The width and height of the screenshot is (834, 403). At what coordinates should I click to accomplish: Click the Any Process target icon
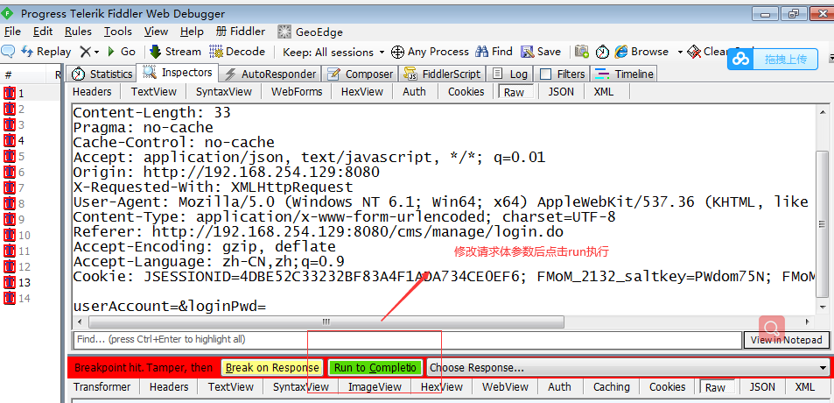pos(396,53)
